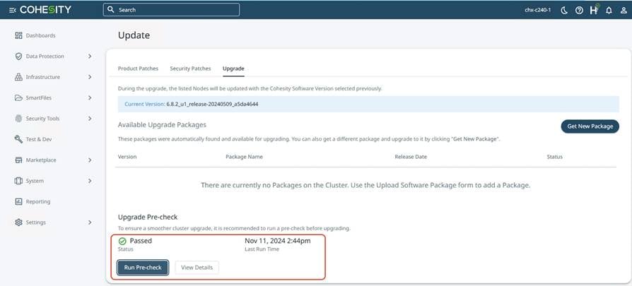Expand SmartFiles submenu chevron
Image resolution: width=632 pixels, height=286 pixels.
click(90, 98)
